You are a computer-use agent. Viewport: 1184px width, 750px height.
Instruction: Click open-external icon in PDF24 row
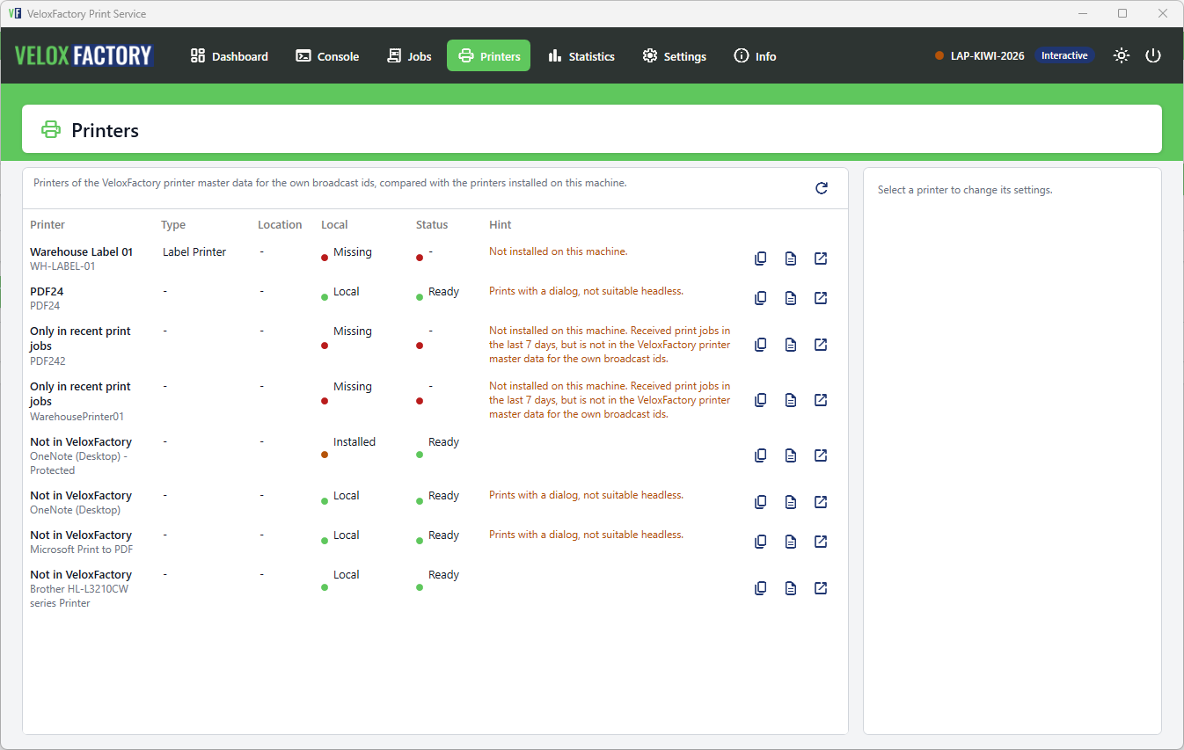click(x=821, y=298)
